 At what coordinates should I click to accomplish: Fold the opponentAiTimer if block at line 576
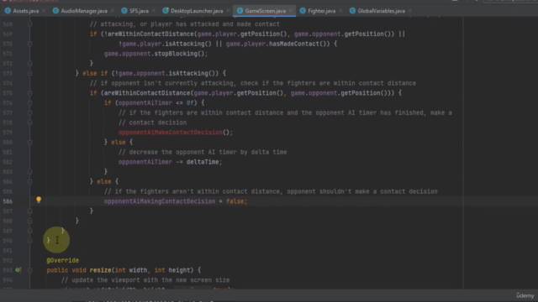tap(30, 102)
